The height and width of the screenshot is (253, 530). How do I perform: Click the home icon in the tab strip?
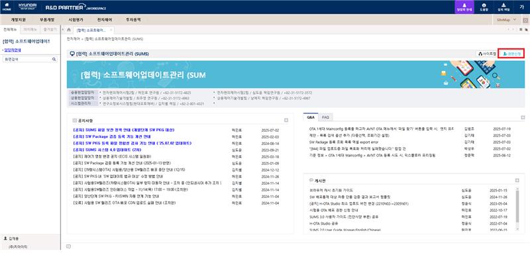coord(69,30)
